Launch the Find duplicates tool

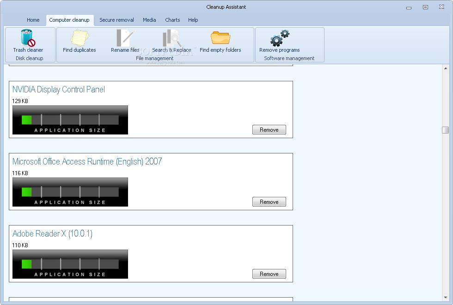(x=80, y=41)
